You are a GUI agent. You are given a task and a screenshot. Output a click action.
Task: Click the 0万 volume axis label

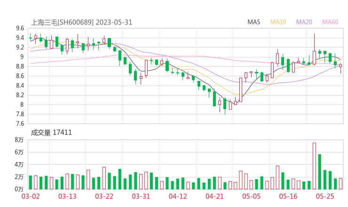coord(19,189)
